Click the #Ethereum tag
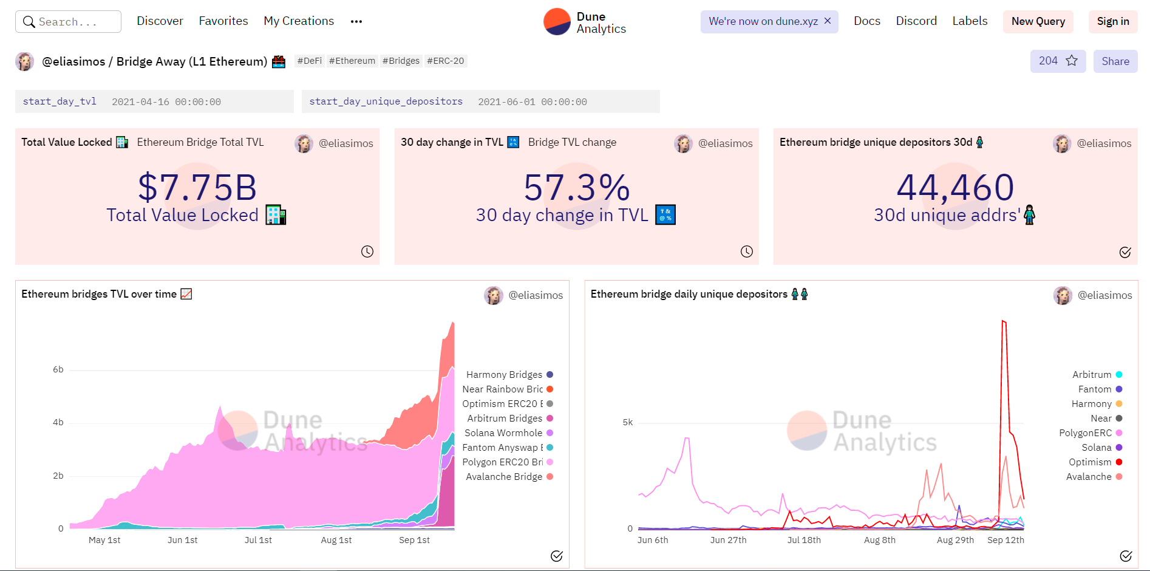Viewport: 1150px width, 571px height. (352, 61)
